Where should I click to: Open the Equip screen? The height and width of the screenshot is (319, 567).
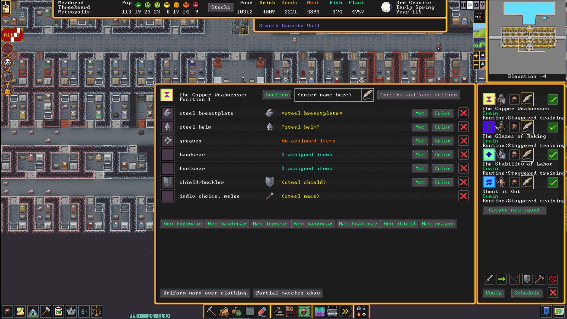[x=493, y=293]
